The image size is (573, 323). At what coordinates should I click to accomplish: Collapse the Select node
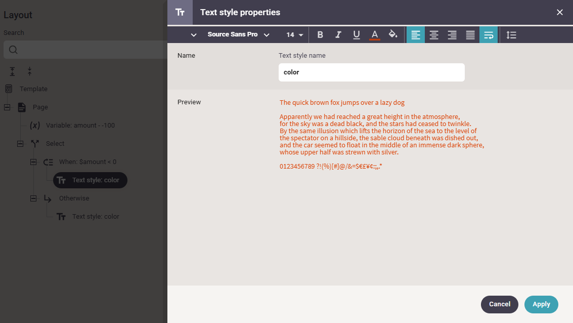(x=20, y=144)
